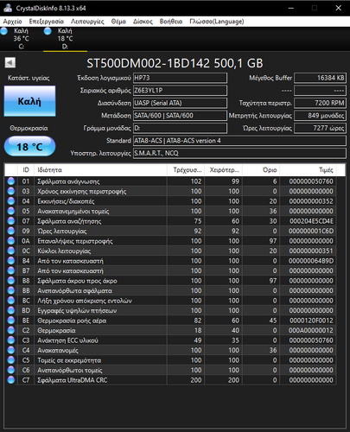Open the Θέμα menu
350x432 pixels.
tap(118, 22)
